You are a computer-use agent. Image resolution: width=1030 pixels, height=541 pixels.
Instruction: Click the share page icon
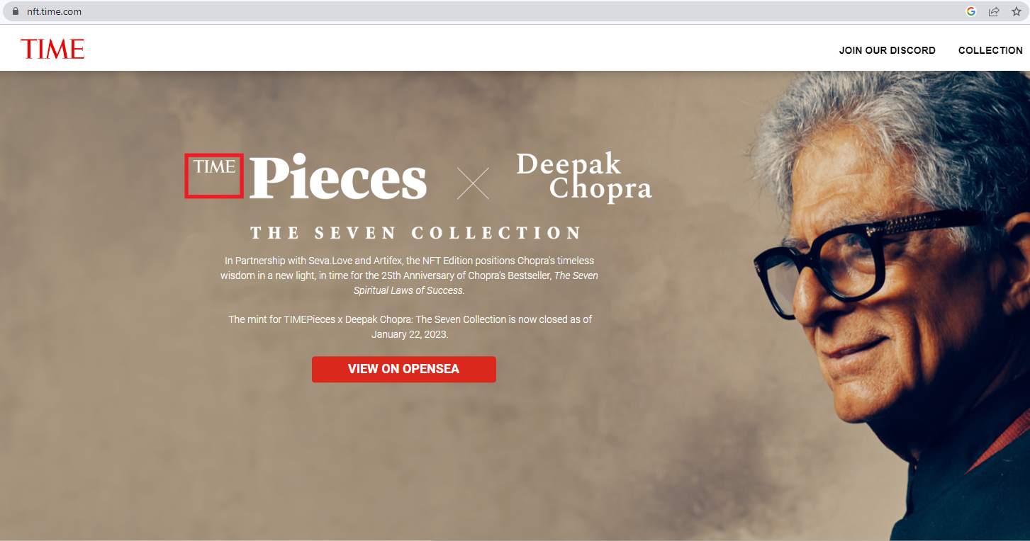994,11
